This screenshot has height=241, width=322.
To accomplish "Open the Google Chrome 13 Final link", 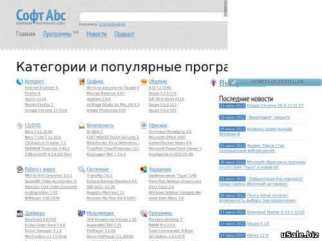I will 46,110.
